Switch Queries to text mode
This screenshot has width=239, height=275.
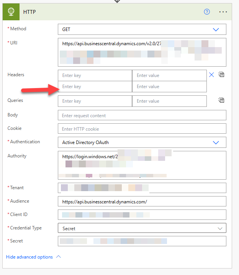221,100
